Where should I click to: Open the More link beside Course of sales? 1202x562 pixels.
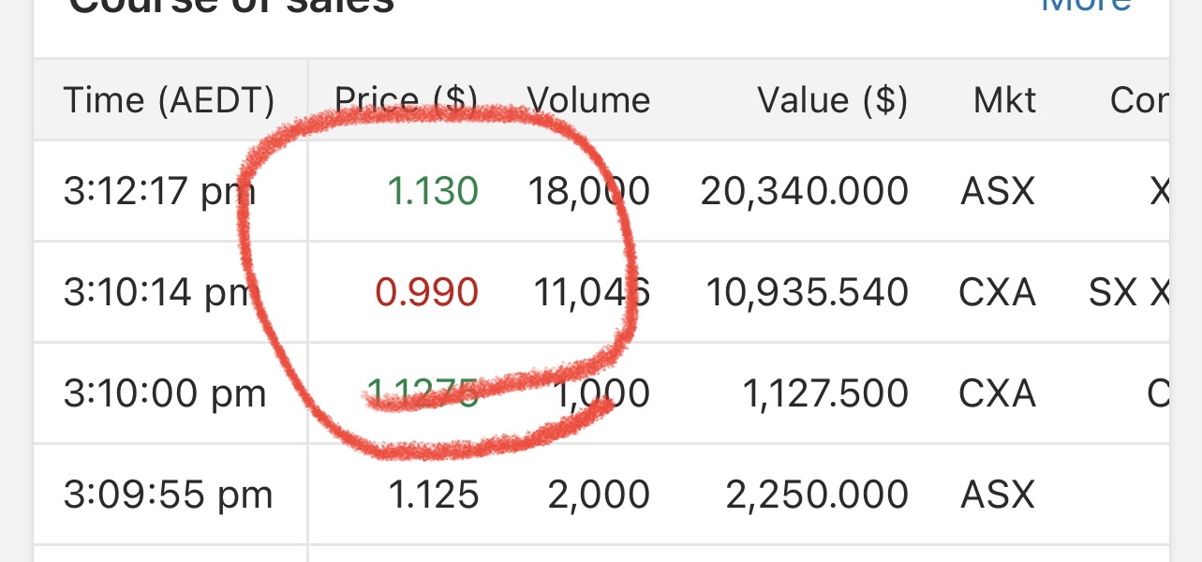1087,6
